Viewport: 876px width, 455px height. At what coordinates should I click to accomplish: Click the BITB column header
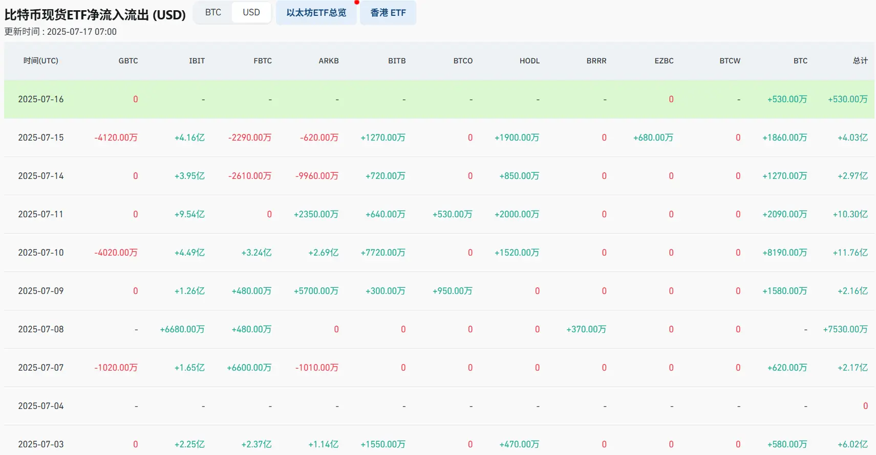click(x=397, y=61)
